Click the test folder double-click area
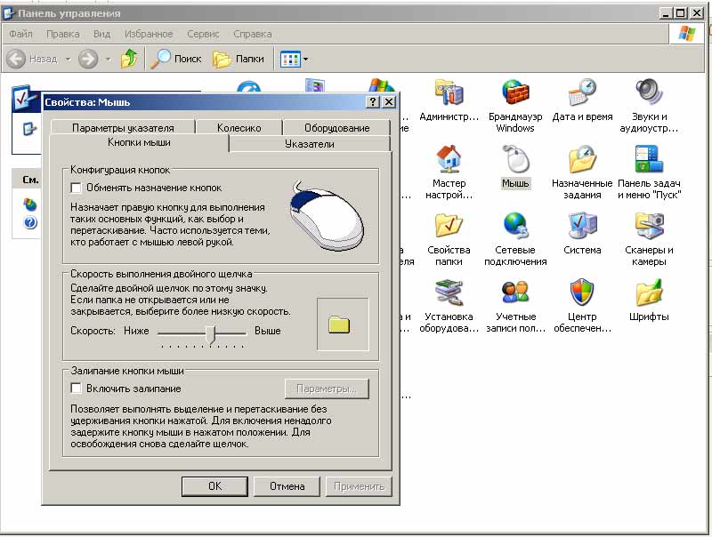Viewport: 712px width, 537px height. click(x=339, y=325)
